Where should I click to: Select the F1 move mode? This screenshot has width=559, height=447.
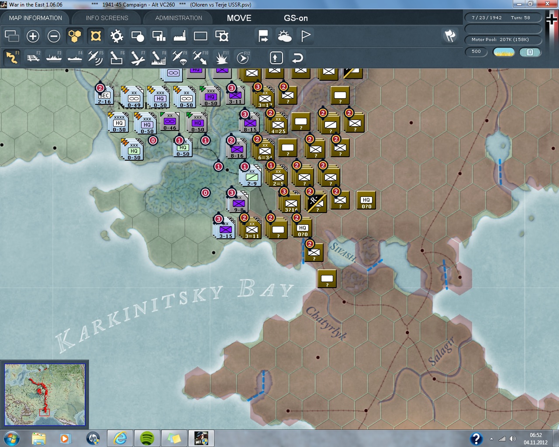coord(12,58)
